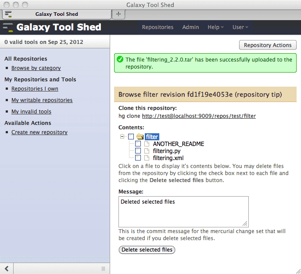
Task: Click the filter folder icon in tree
Action: [x=140, y=137]
